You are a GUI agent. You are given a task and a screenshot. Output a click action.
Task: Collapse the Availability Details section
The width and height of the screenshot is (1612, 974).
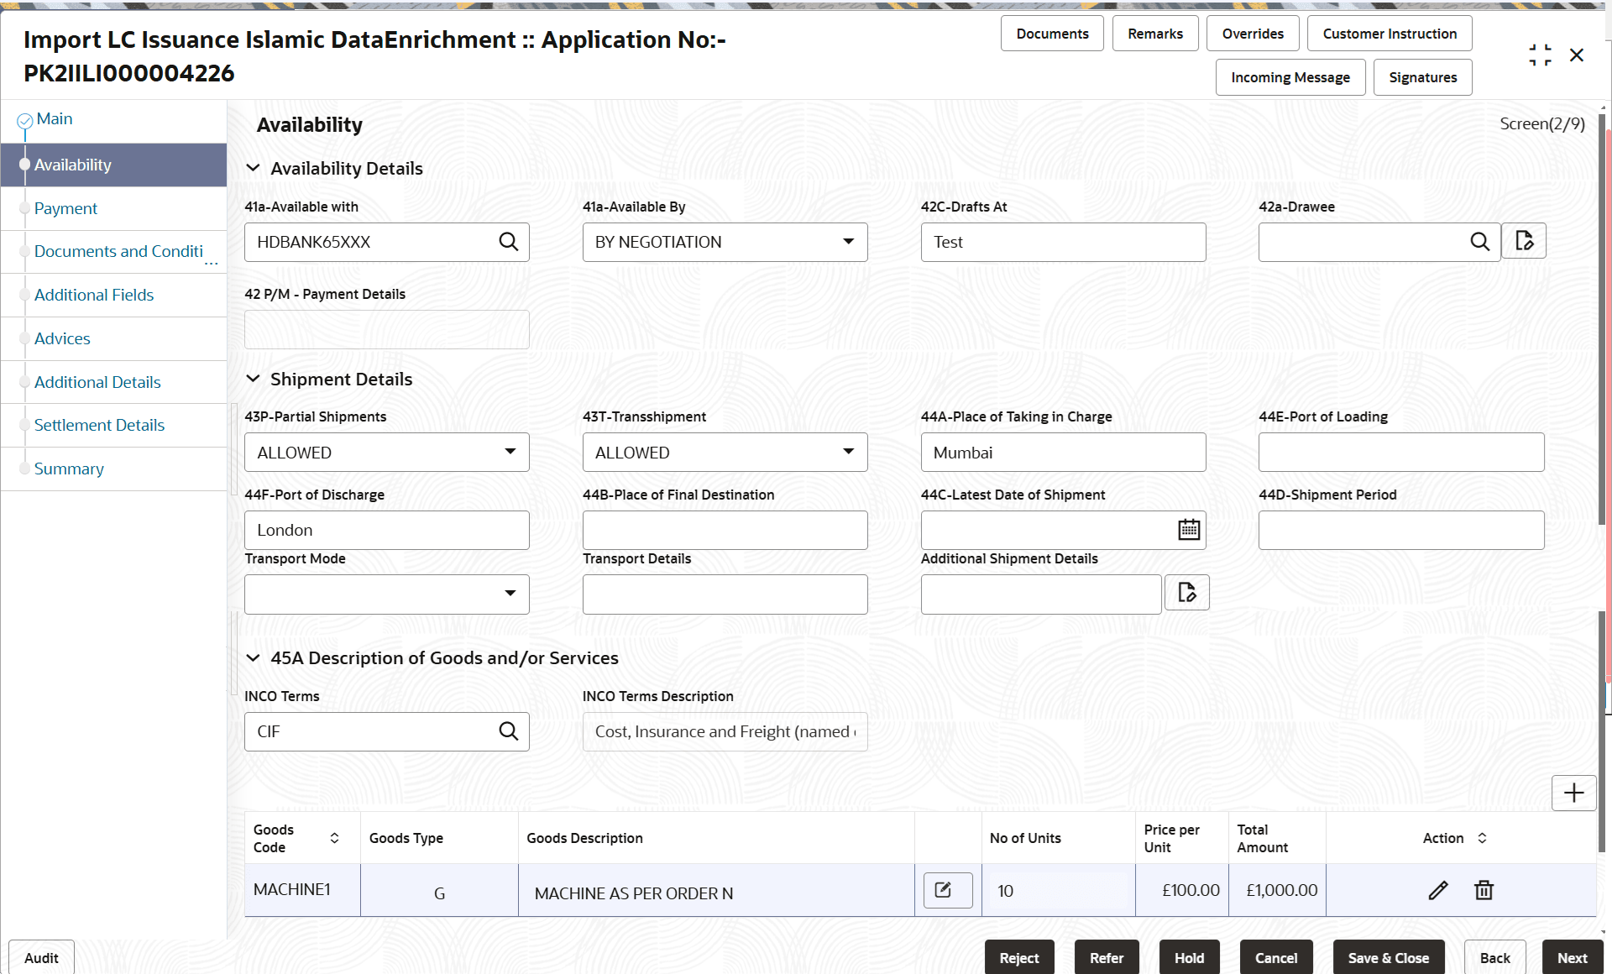(x=253, y=169)
